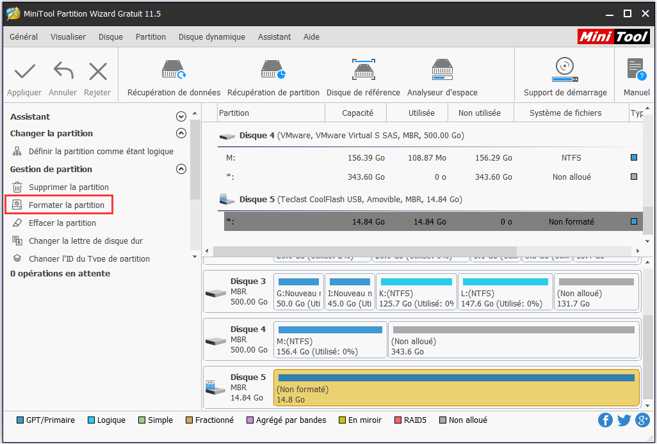Select 343.6 Go unallocated block on Disque 4

pyautogui.click(x=514, y=340)
